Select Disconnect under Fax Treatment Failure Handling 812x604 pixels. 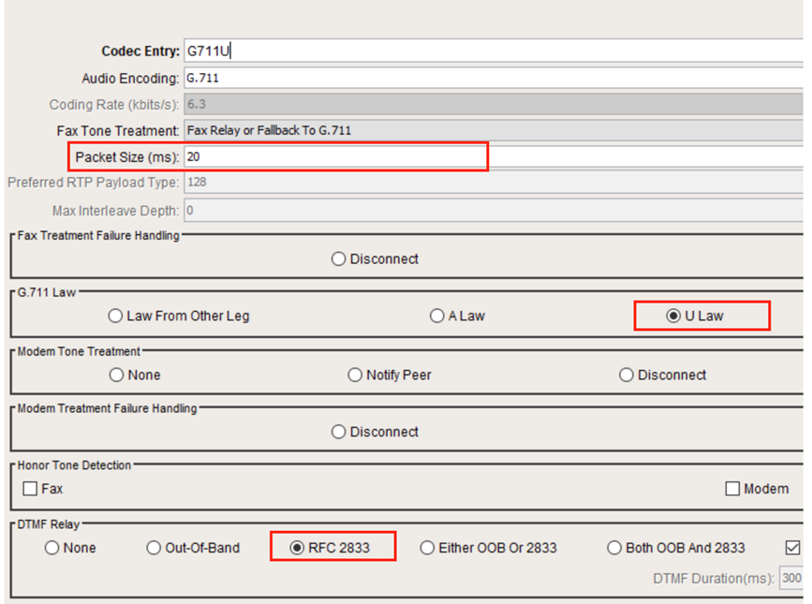pos(339,259)
